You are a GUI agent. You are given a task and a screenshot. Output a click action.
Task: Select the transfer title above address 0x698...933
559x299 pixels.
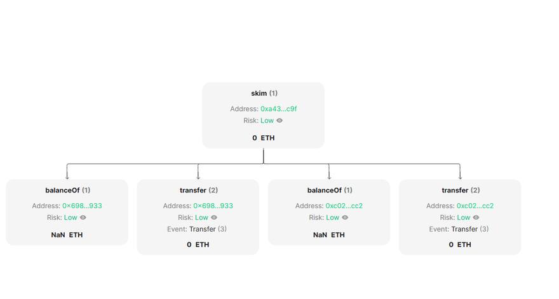point(198,190)
